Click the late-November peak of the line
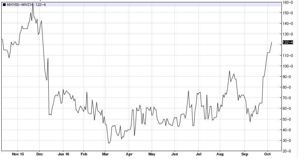298x159 pixels. pyautogui.click(x=32, y=6)
